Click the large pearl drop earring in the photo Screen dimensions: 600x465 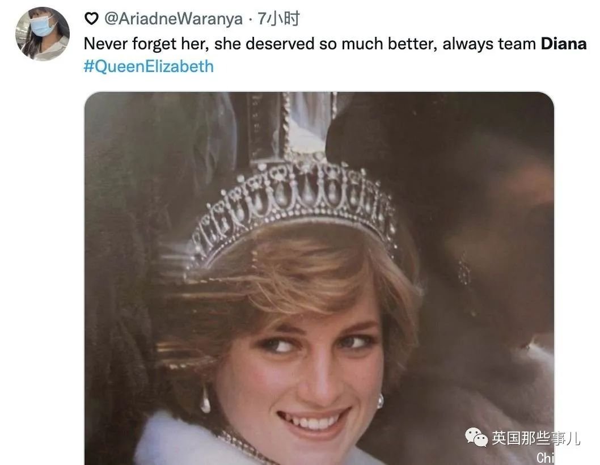[x=205, y=400]
